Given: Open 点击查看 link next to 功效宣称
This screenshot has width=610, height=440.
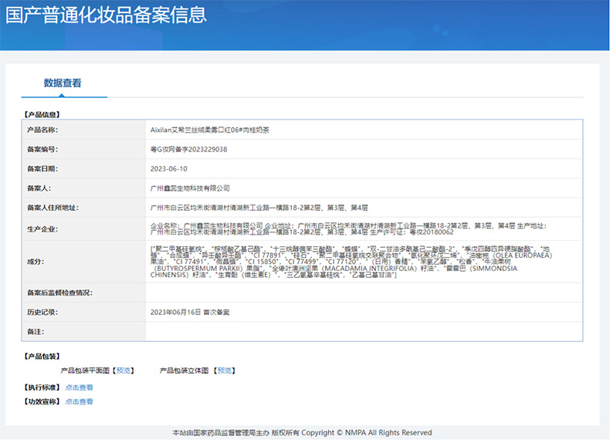Looking at the screenshot, I should [x=79, y=401].
